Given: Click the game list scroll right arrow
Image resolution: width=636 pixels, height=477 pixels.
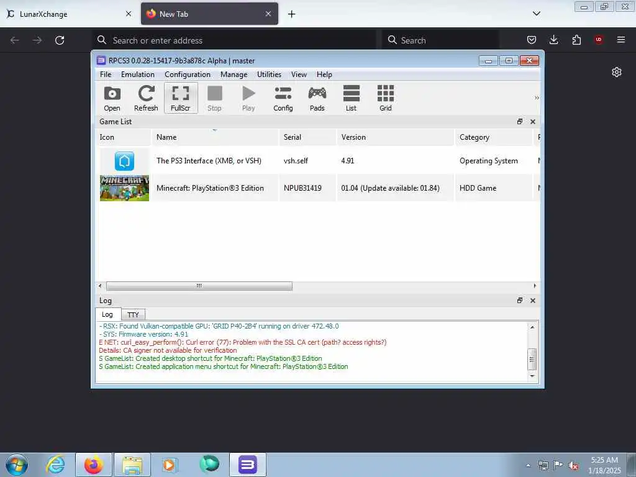Looking at the screenshot, I should [535, 286].
